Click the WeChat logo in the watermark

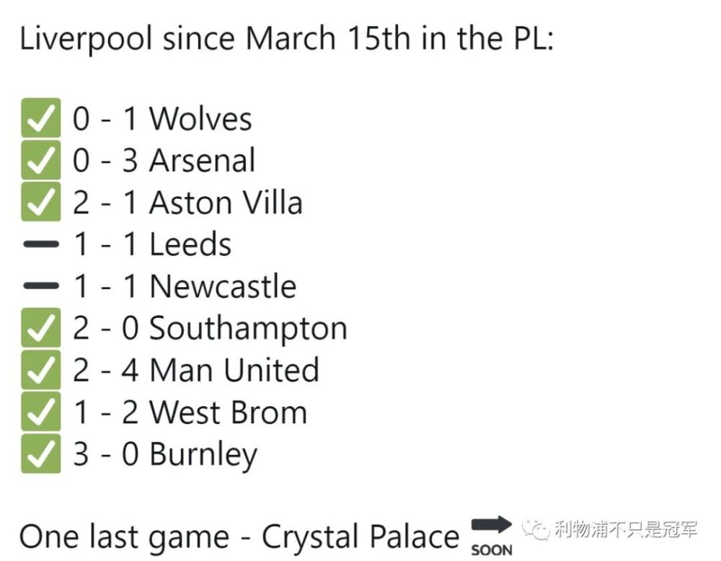(536, 530)
